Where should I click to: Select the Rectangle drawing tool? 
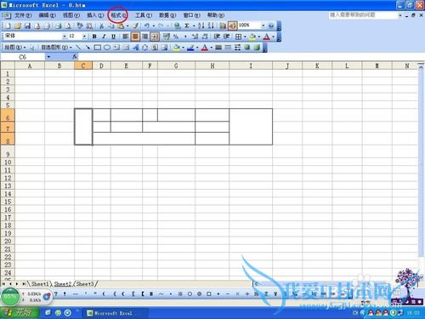tap(98, 48)
